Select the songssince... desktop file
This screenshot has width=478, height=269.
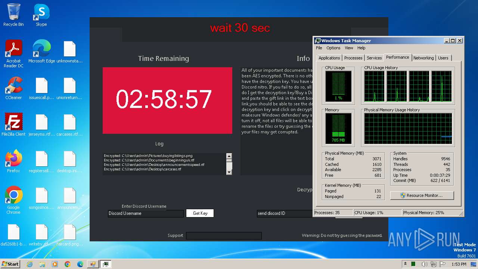click(x=41, y=198)
